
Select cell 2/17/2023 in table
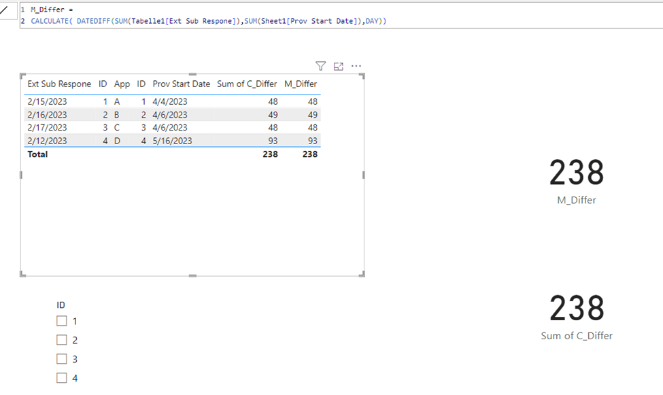(47, 127)
